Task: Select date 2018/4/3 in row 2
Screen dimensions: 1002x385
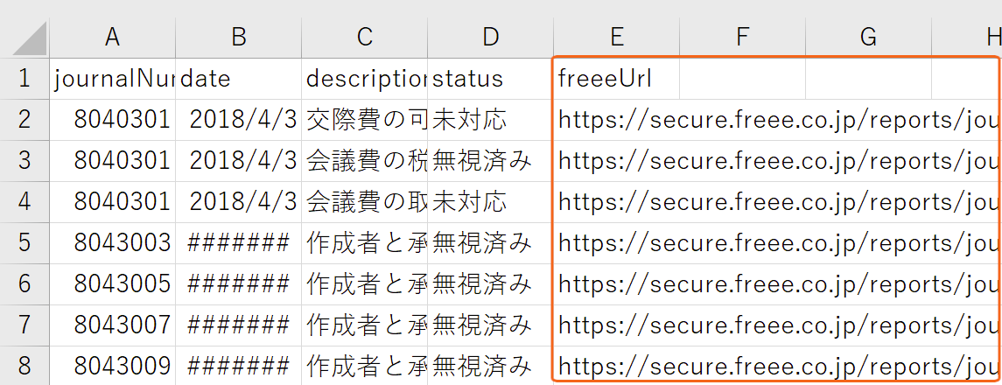Action: coord(238,120)
